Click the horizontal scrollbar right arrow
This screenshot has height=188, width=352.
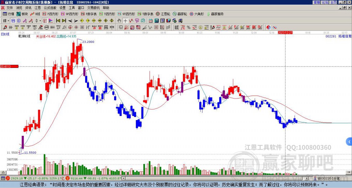coord(307,178)
